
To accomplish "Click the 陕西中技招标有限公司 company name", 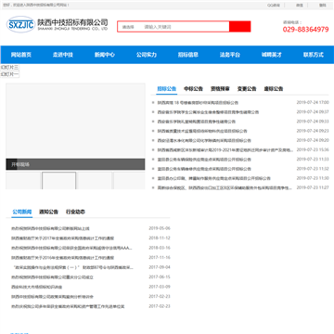I will 72,22.
